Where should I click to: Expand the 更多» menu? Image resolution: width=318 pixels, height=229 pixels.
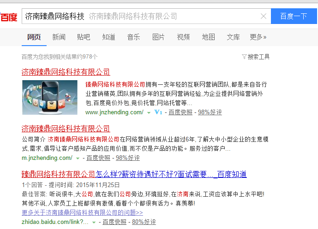[258, 37]
